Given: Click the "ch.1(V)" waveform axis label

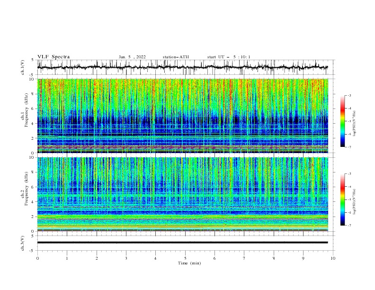Looking at the screenshot, I should coord(23,67).
